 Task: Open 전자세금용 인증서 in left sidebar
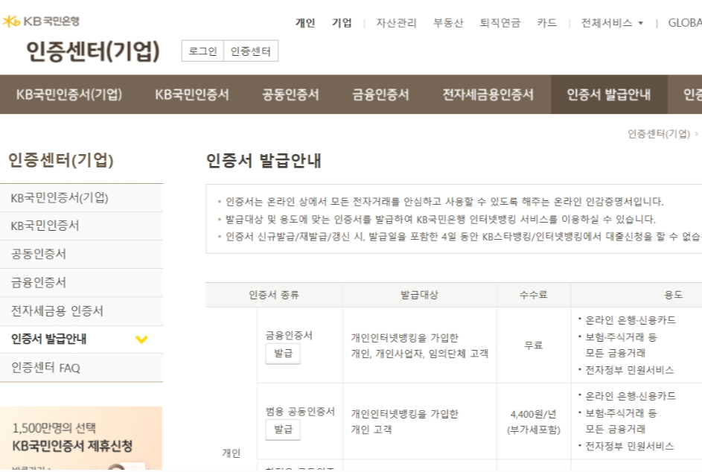81,311
